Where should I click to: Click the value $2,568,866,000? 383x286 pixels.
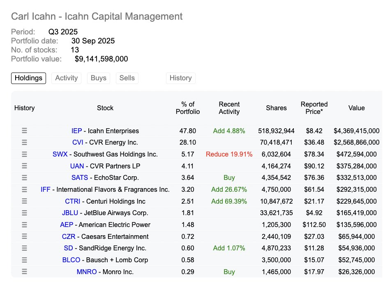pyautogui.click(x=357, y=142)
